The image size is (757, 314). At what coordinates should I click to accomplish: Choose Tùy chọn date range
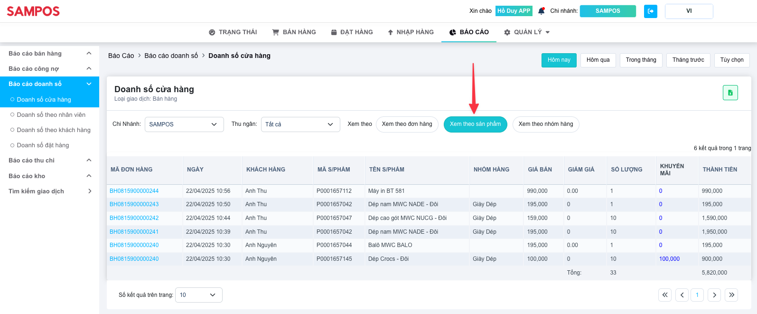click(732, 60)
